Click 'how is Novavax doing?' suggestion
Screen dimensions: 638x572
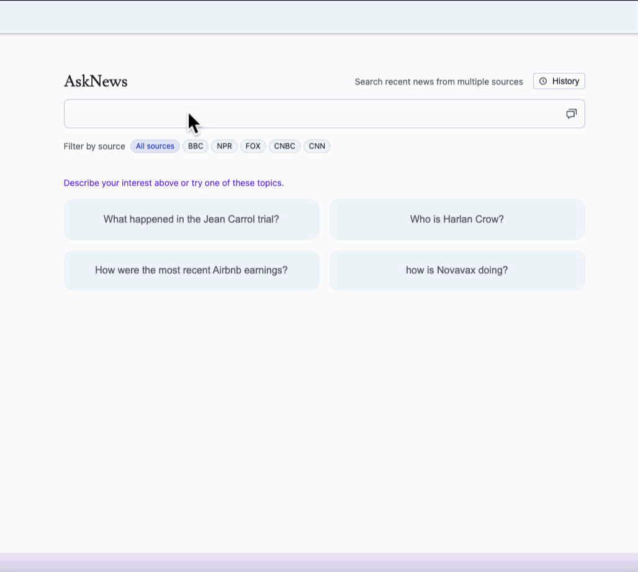click(x=457, y=270)
